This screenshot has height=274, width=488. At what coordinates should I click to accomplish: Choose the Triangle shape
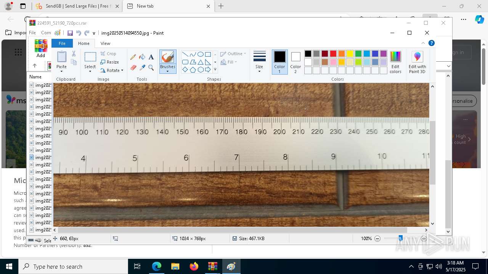pyautogui.click(x=200, y=62)
